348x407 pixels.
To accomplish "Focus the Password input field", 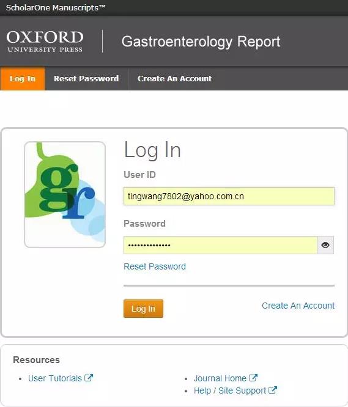I will (x=220, y=245).
